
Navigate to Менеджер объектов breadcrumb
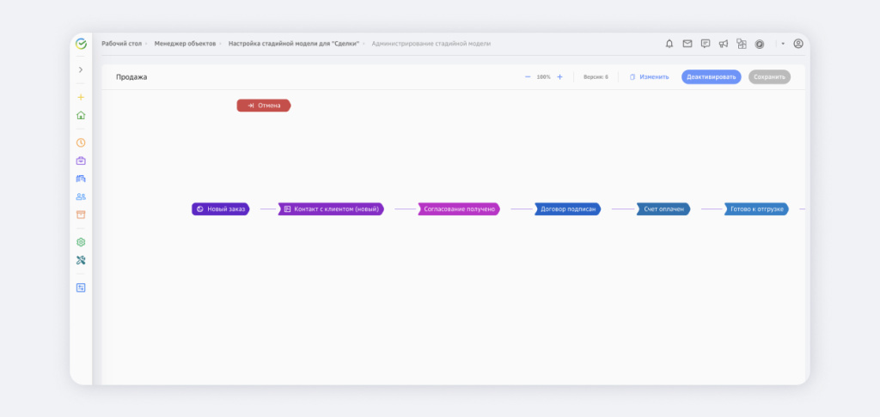click(185, 44)
